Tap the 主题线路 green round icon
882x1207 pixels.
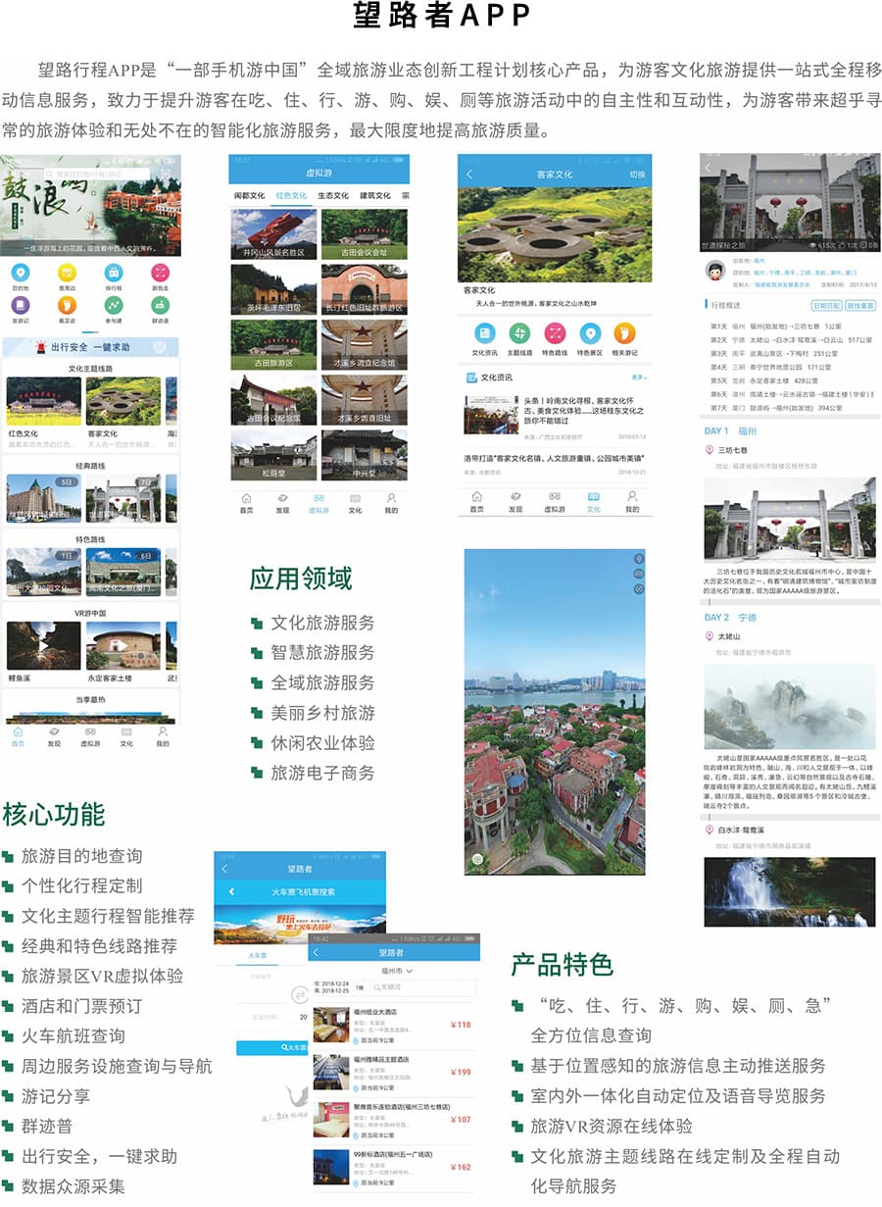(x=518, y=333)
